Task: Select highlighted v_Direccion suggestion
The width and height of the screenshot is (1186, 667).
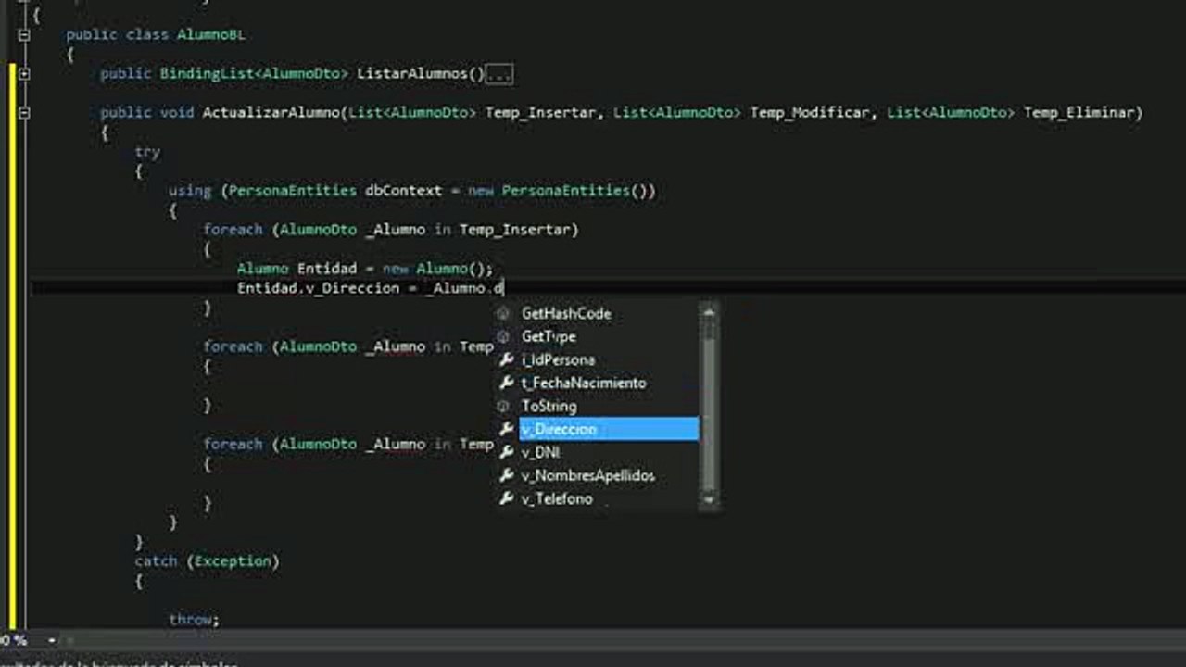Action: [609, 429]
